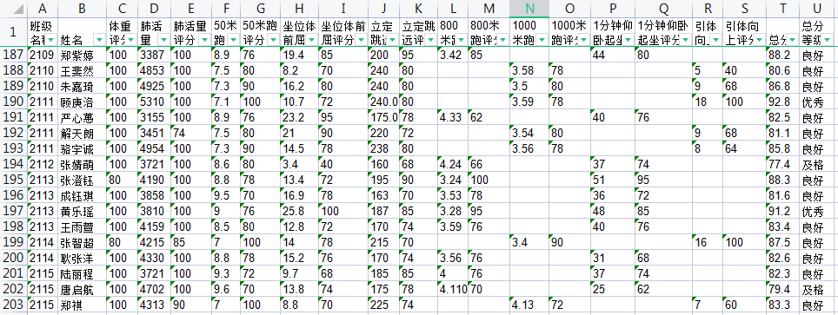The height and width of the screenshot is (315, 838).
Task: Select the 1000m time cell 3.59
Action: tap(529, 102)
